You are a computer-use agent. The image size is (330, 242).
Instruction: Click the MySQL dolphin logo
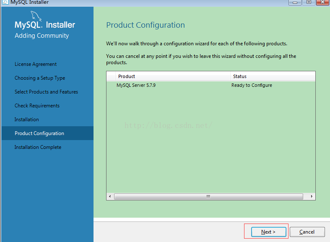(36, 16)
